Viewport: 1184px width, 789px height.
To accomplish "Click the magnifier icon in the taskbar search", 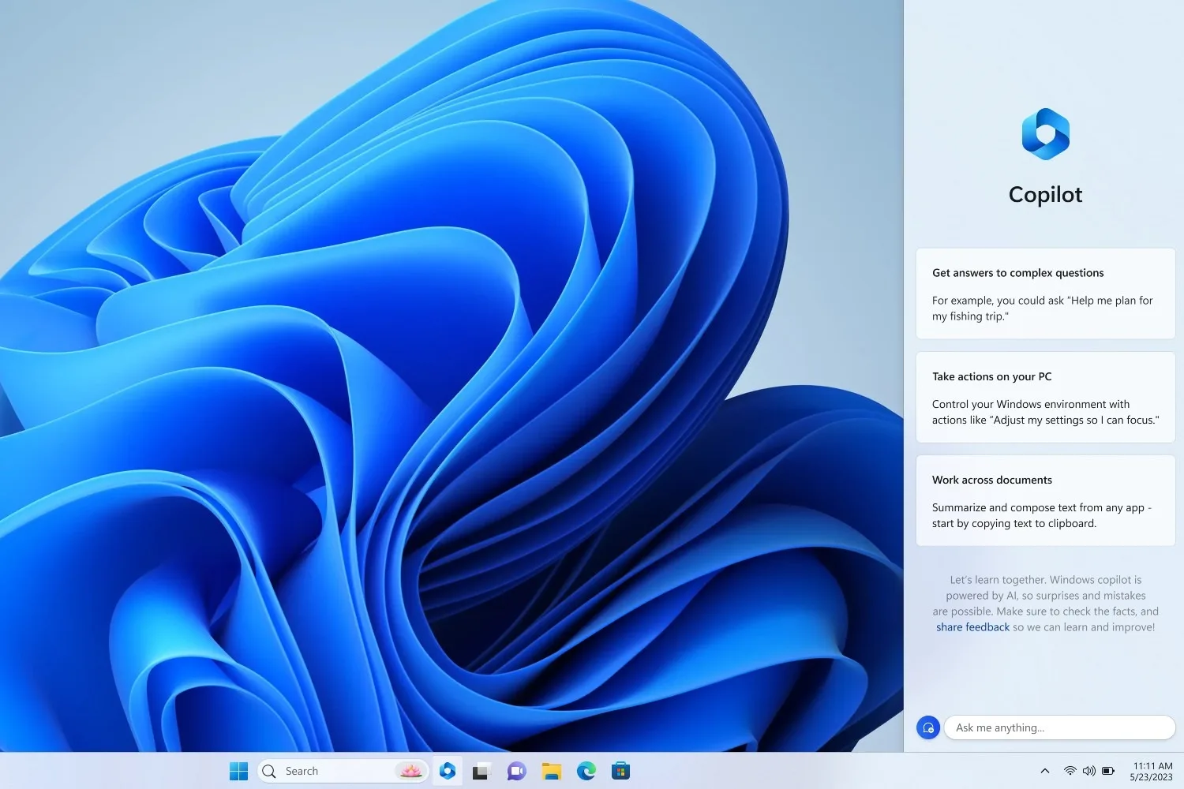I will 269,771.
